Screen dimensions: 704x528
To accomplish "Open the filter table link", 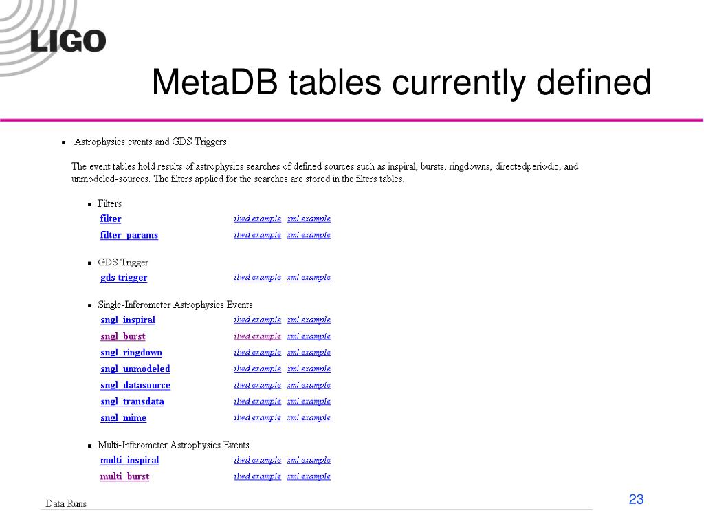I will click(111, 219).
